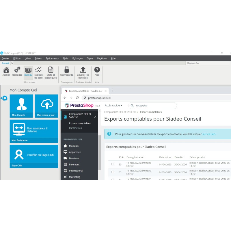Open the Traitements menu

tap(52, 58)
